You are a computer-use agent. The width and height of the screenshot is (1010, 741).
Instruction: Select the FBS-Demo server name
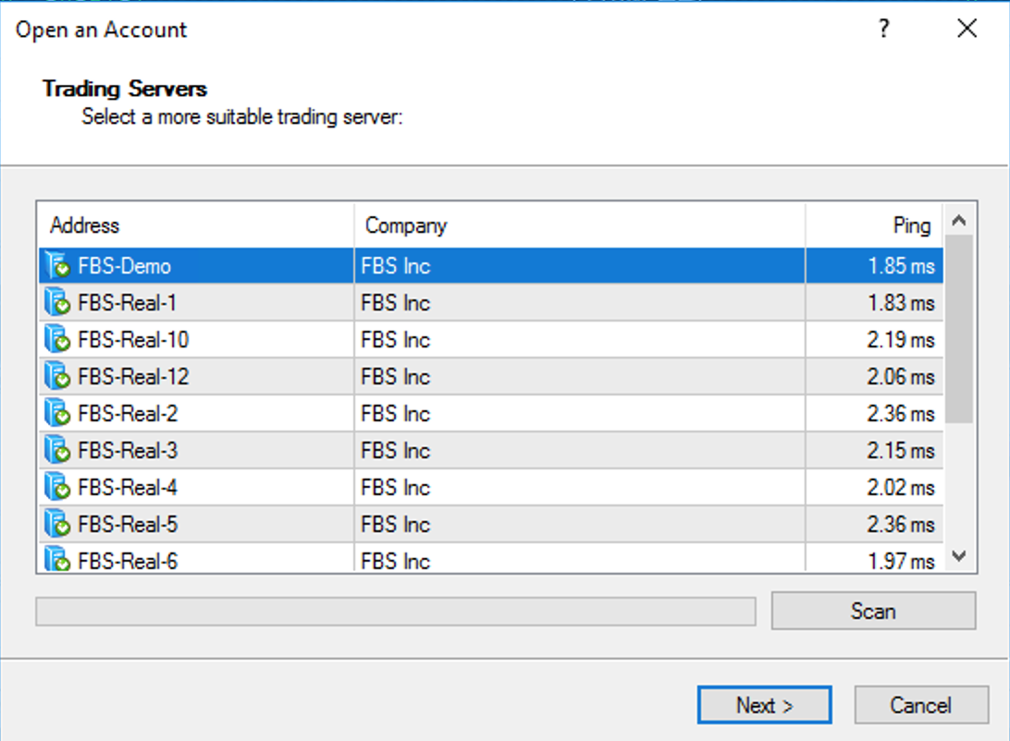[124, 266]
